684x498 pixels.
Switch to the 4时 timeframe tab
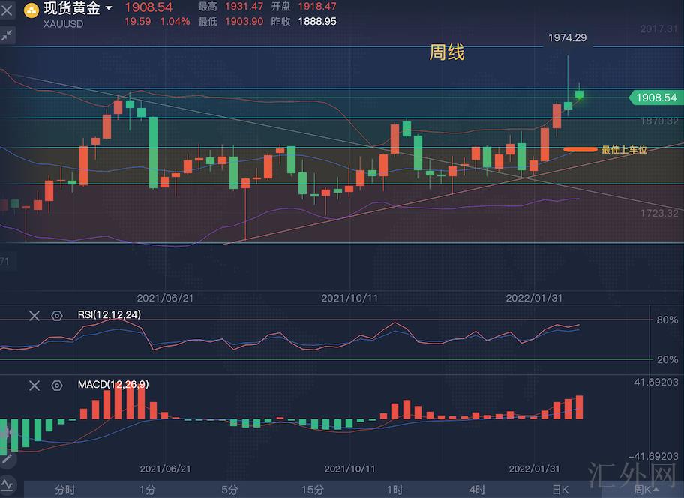coord(477,490)
